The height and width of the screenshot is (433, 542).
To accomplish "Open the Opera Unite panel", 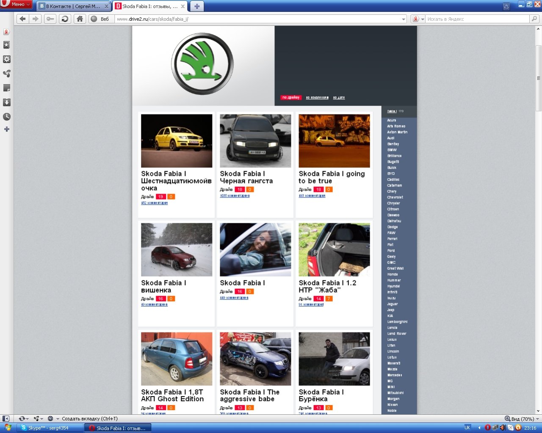I will tap(6, 74).
